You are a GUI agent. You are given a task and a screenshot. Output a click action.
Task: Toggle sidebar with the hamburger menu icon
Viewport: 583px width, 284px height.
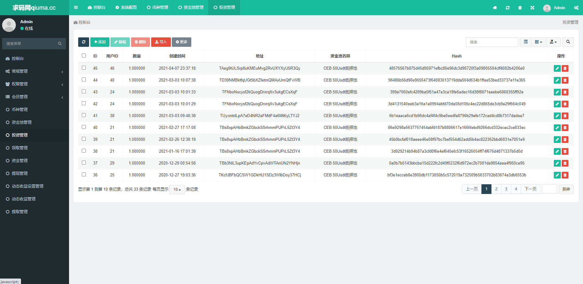(x=76, y=8)
